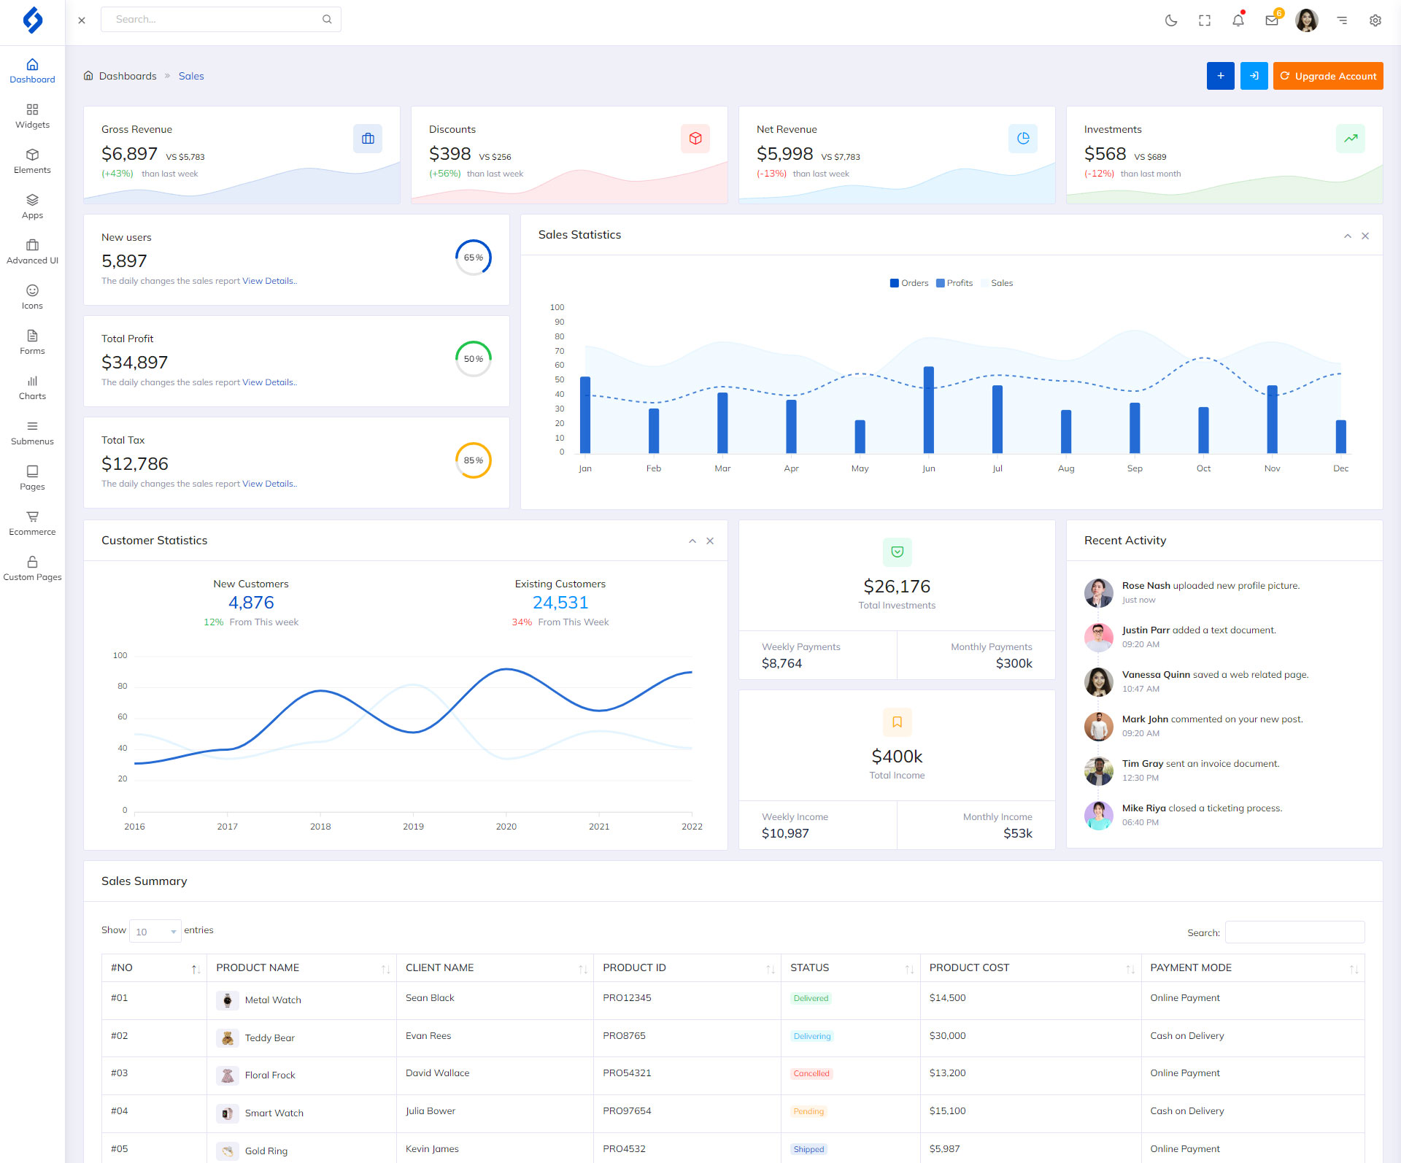Click the Dashboards breadcrumb item
Image resolution: width=1401 pixels, height=1163 pixels.
[x=128, y=76]
